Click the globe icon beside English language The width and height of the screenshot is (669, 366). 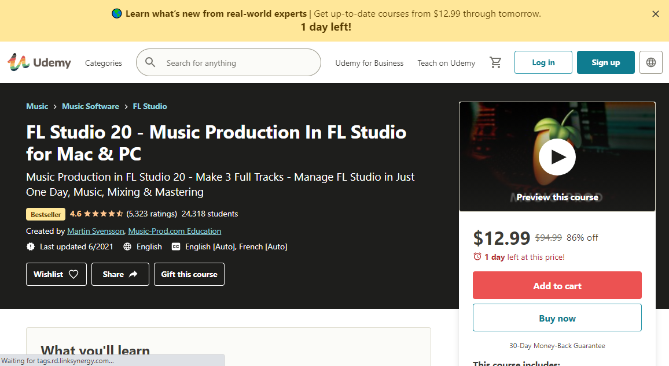pyautogui.click(x=127, y=247)
